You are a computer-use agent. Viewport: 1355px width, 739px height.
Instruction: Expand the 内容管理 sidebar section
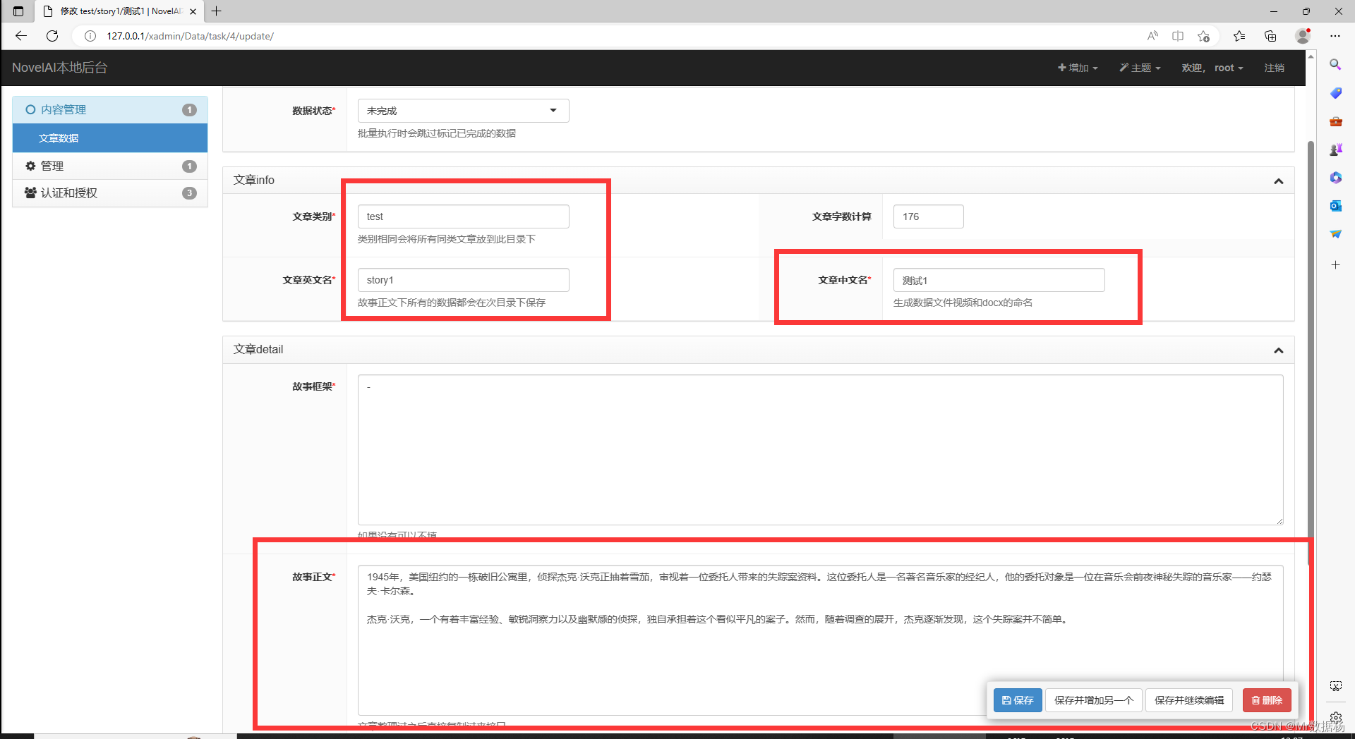click(x=110, y=110)
